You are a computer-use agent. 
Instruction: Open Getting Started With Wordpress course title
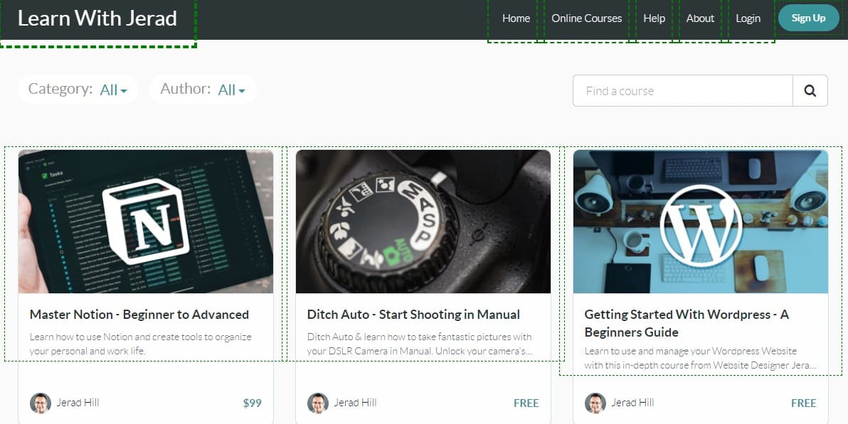tap(687, 323)
